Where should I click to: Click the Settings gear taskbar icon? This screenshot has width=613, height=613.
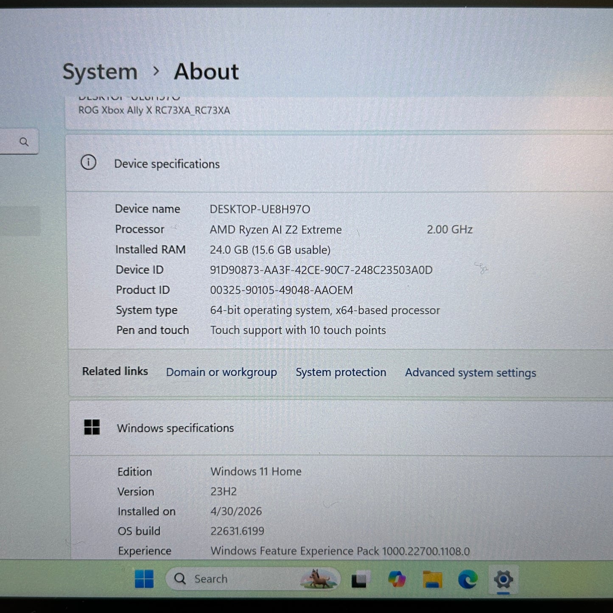pos(503,579)
